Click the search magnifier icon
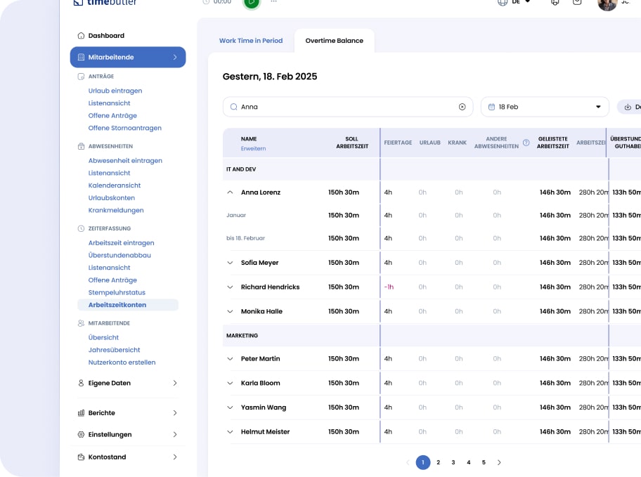Image resolution: width=641 pixels, height=477 pixels. (x=233, y=107)
